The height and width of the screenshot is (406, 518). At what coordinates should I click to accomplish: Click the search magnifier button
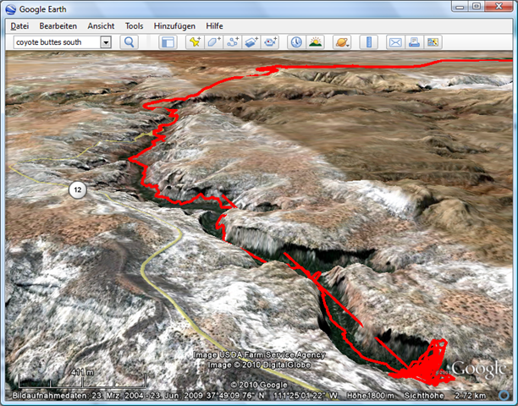129,41
